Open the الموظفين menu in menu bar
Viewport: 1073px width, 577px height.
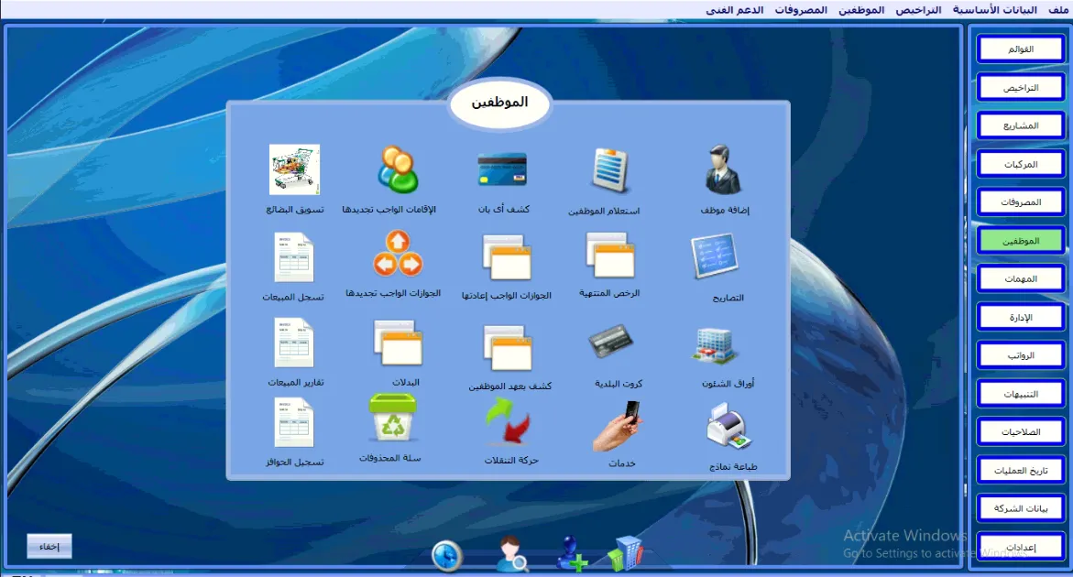pos(860,9)
